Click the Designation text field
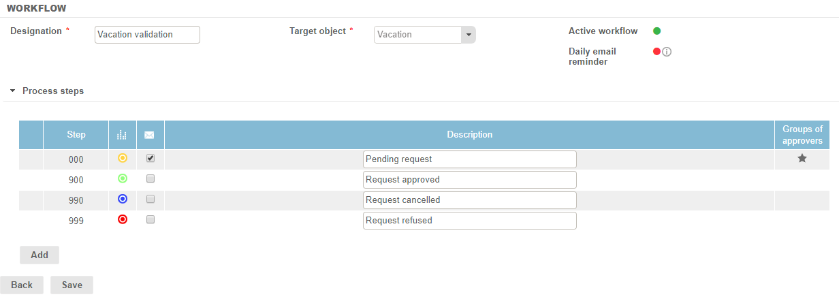The height and width of the screenshot is (299, 839). 147,35
